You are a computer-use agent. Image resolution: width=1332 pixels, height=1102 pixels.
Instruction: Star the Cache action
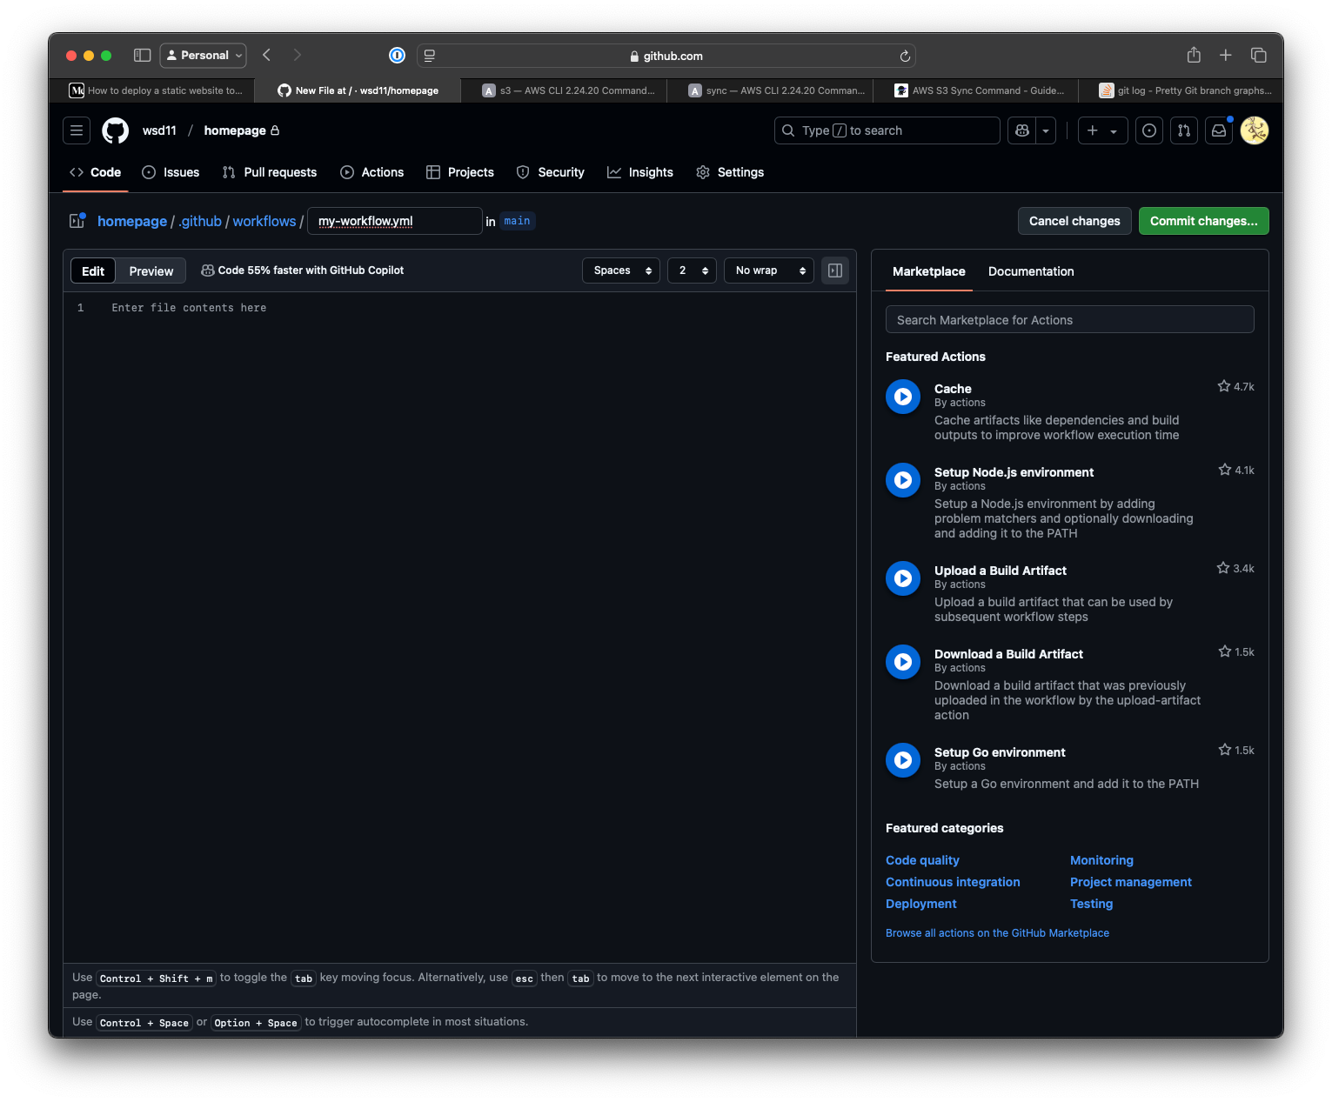coord(1224,386)
